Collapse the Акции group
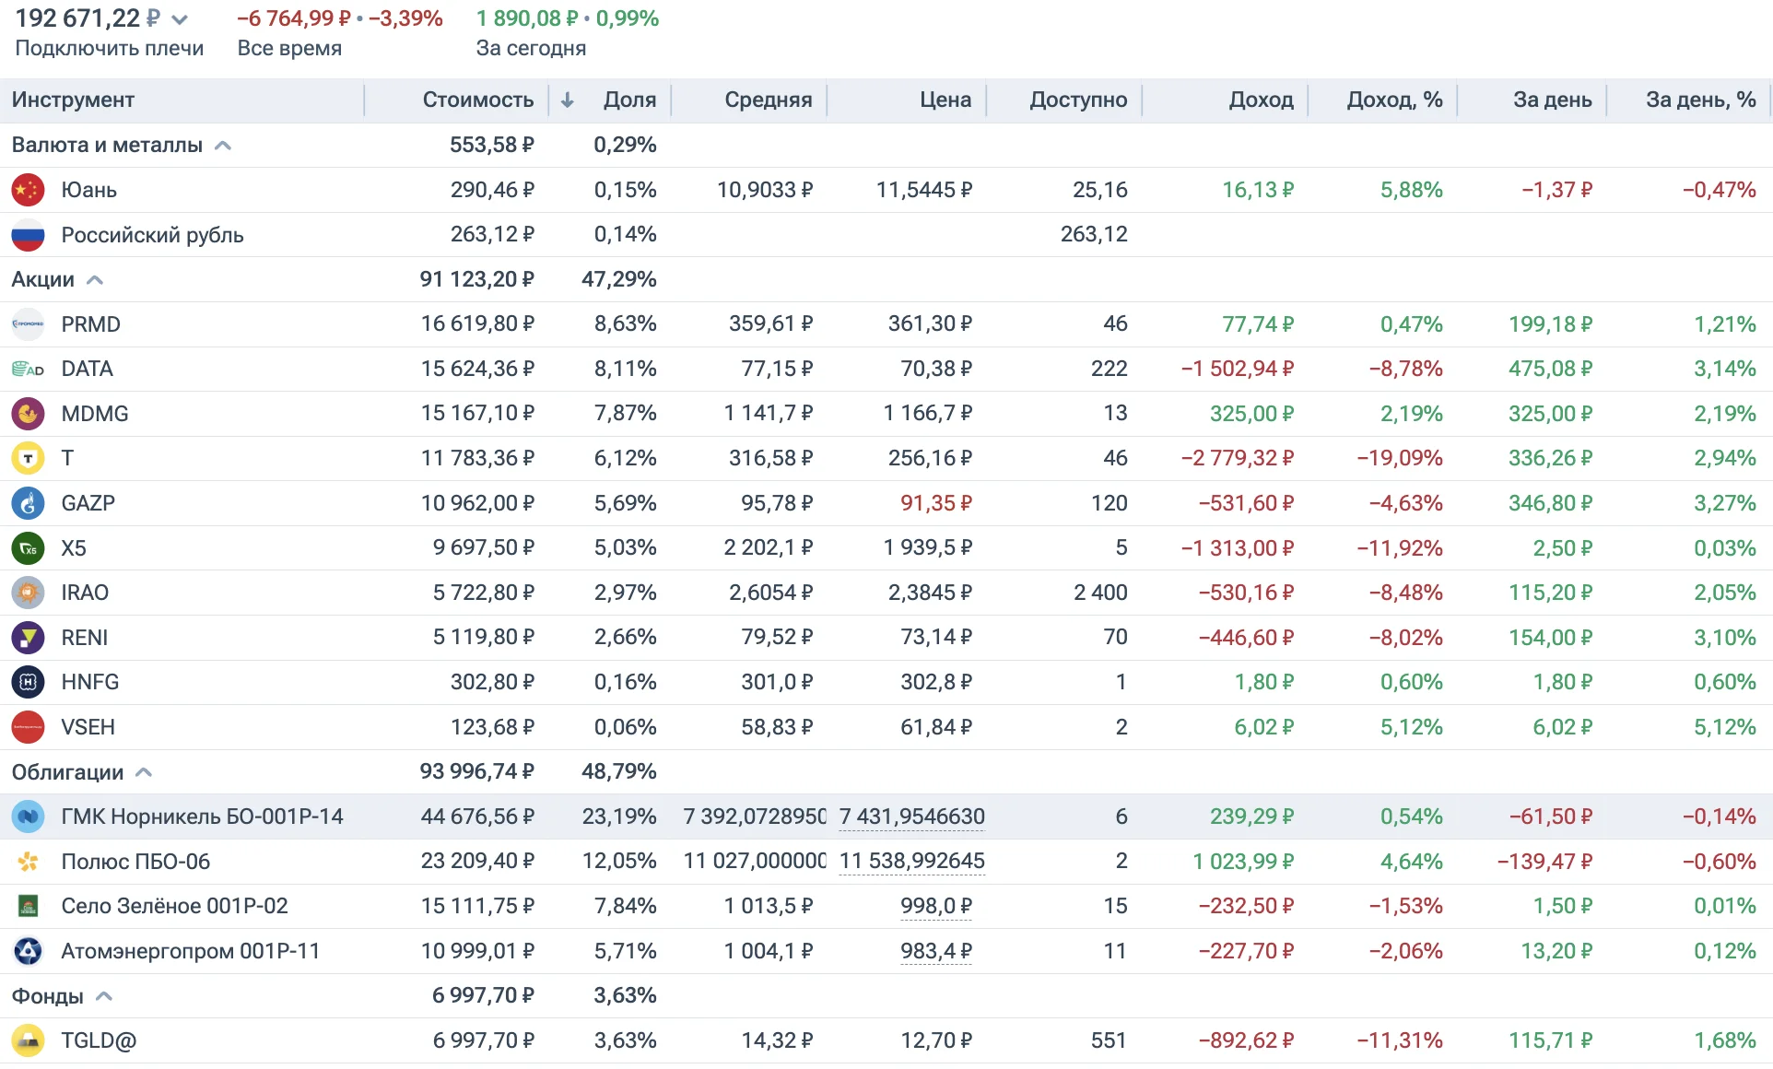The image size is (1773, 1069). point(95,280)
